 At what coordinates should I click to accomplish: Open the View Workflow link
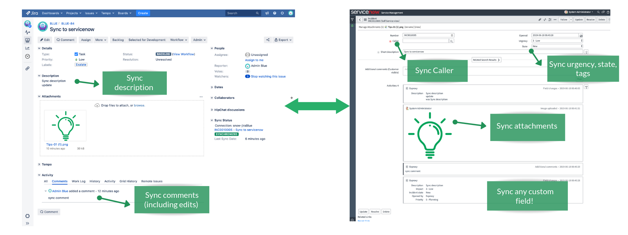183,54
